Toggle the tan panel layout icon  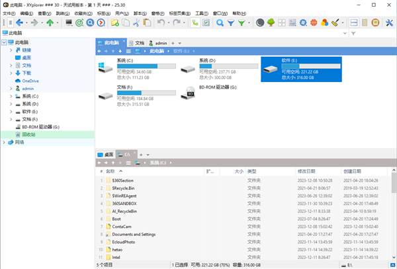(x=365, y=22)
